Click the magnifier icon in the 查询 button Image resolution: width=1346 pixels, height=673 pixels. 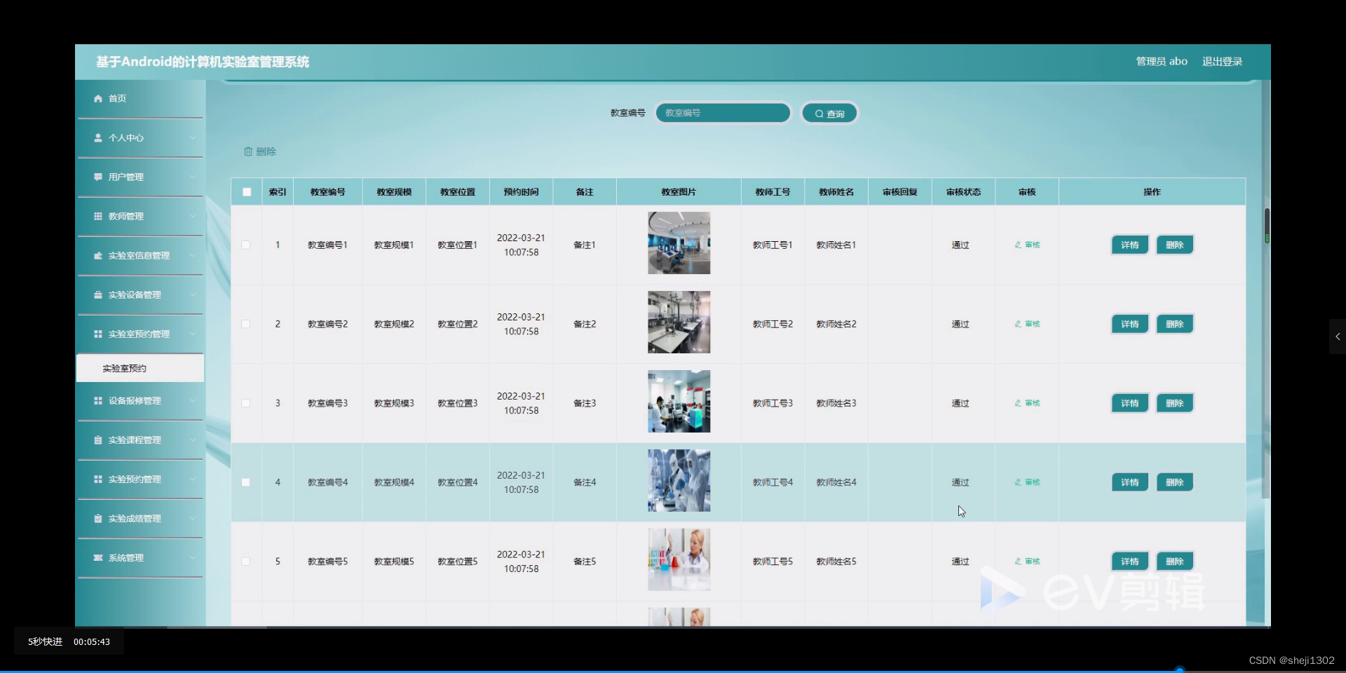tap(820, 113)
